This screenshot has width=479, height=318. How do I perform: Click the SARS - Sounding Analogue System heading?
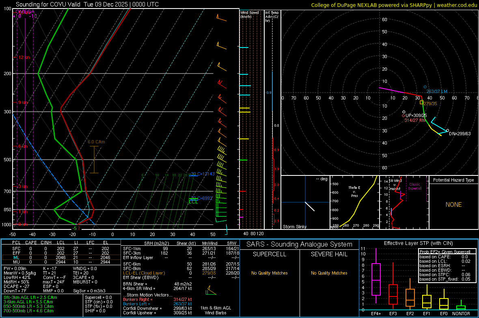[300, 244]
